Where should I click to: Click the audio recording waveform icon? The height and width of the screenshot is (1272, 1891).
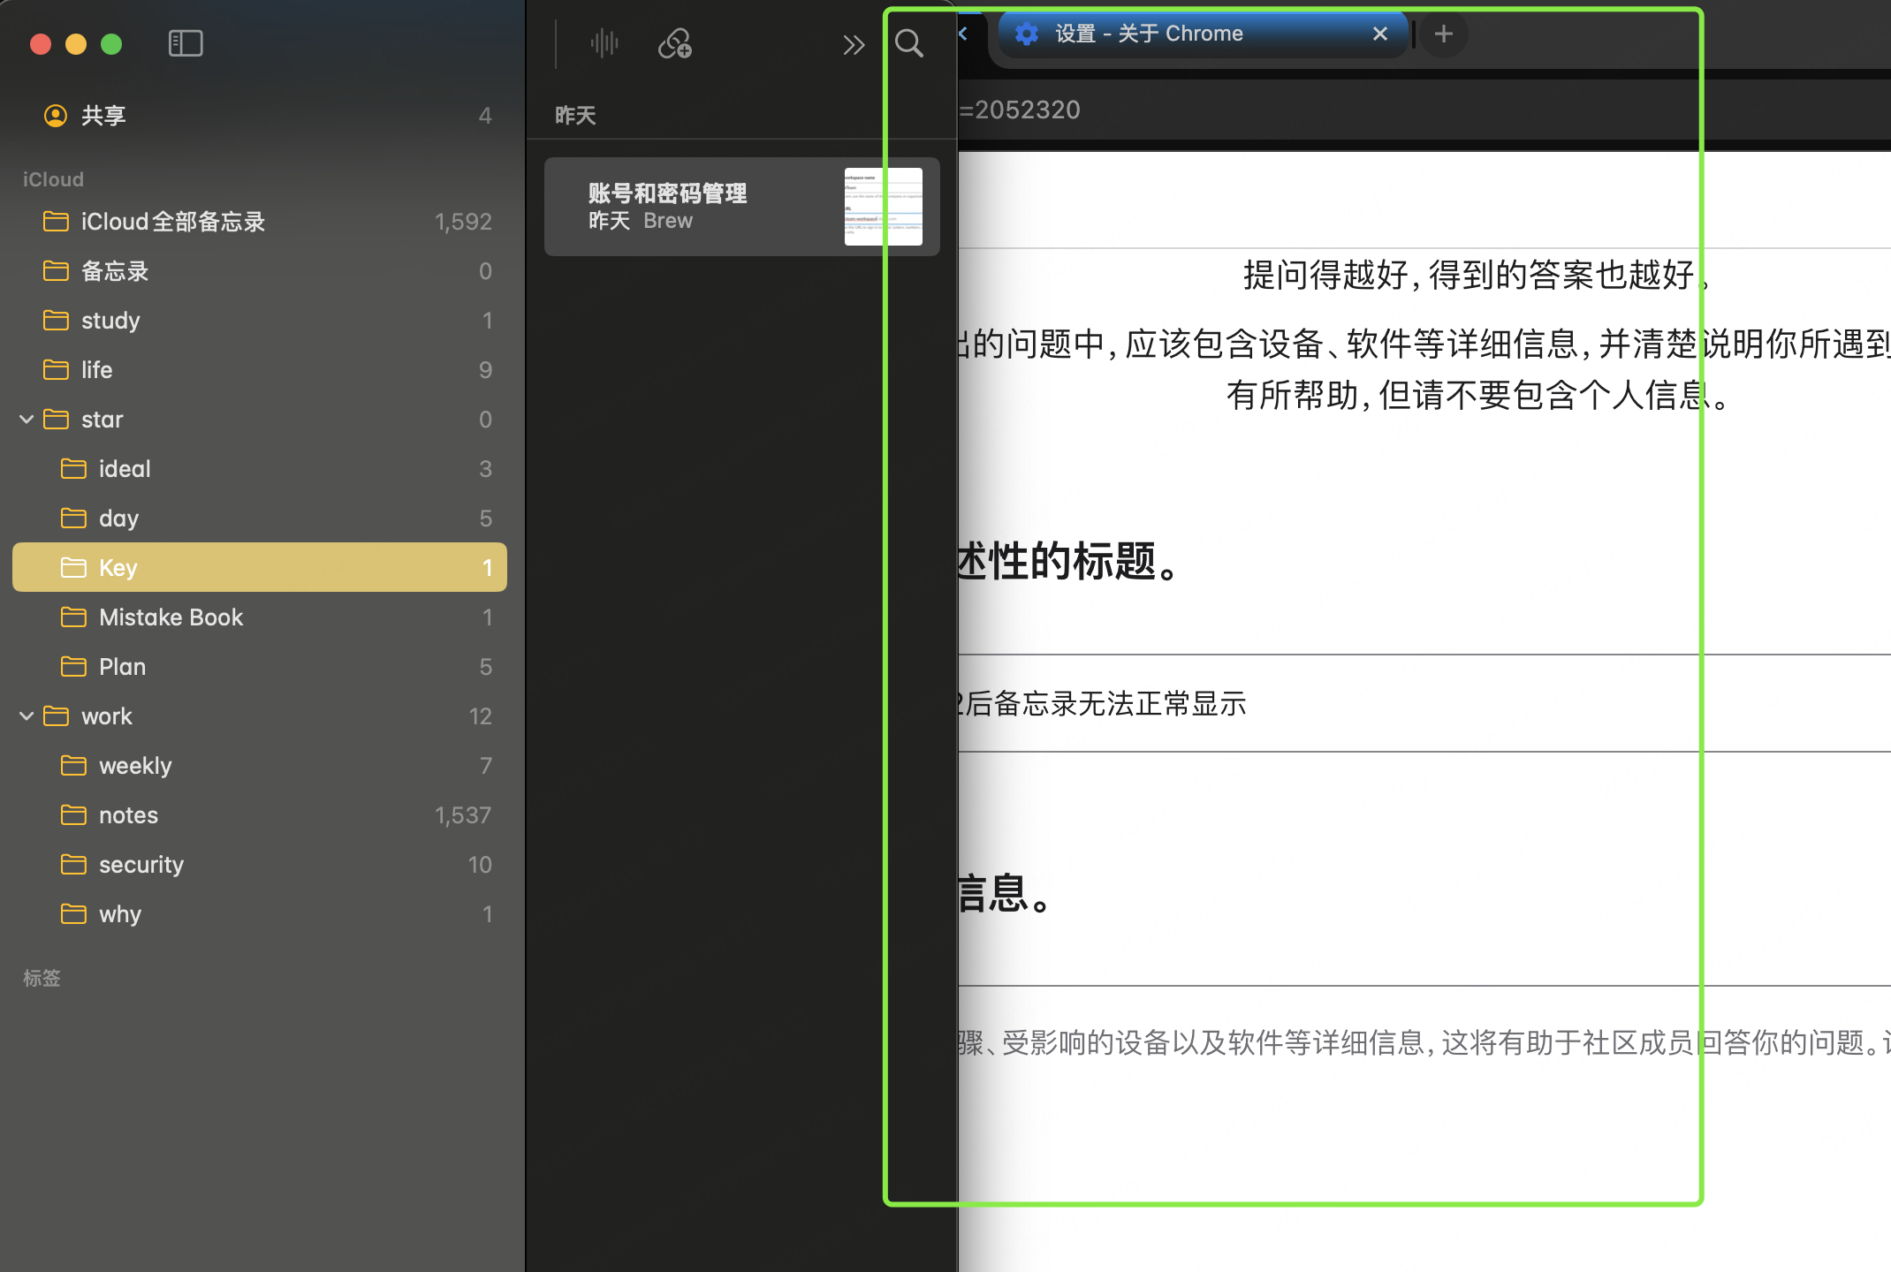[604, 43]
